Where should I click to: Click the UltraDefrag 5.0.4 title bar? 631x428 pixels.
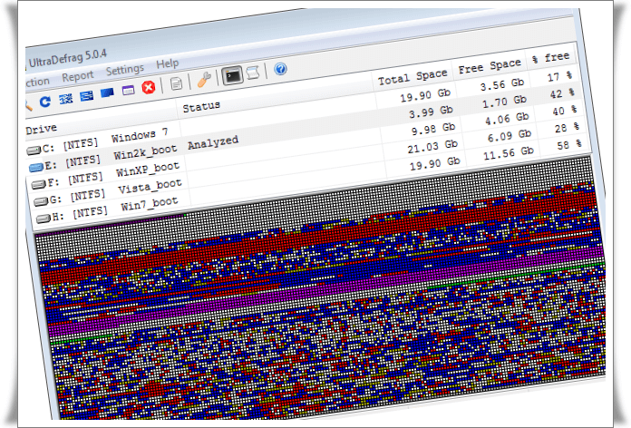[x=67, y=59]
